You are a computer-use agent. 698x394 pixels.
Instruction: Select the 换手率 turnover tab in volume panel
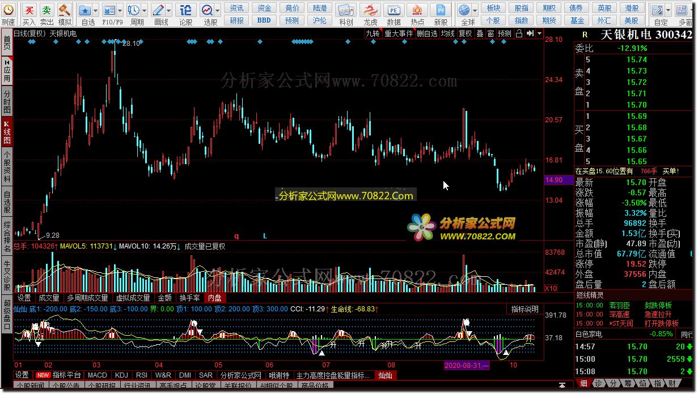tap(189, 298)
